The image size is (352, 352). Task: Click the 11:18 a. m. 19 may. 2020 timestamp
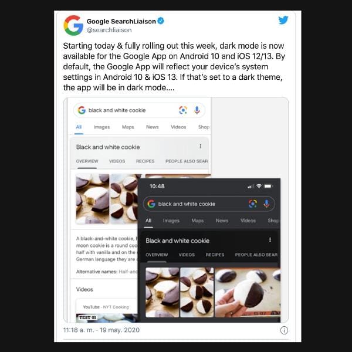(101, 330)
